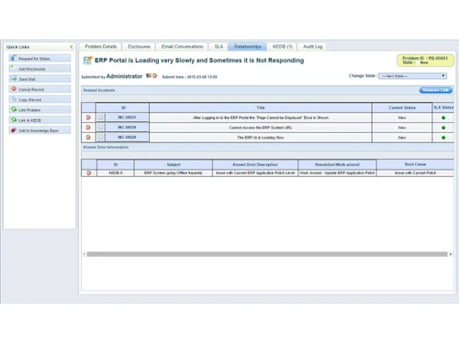Image resolution: width=459 pixels, height=344 pixels.
Task: Tick the checkbox for INC-00030
Action: click(x=100, y=128)
